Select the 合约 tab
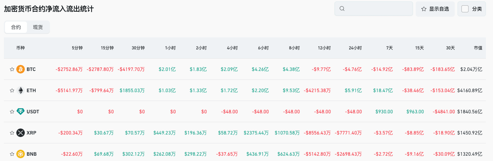Viewport: 493px width, 161px height. tap(16, 27)
